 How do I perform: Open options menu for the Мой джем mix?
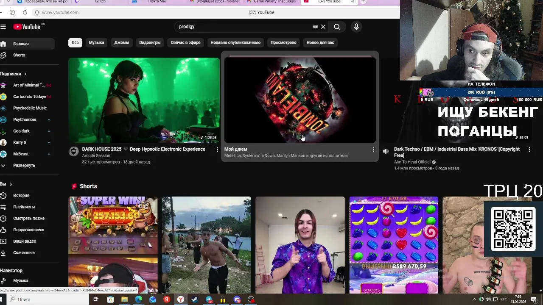pos(373,150)
